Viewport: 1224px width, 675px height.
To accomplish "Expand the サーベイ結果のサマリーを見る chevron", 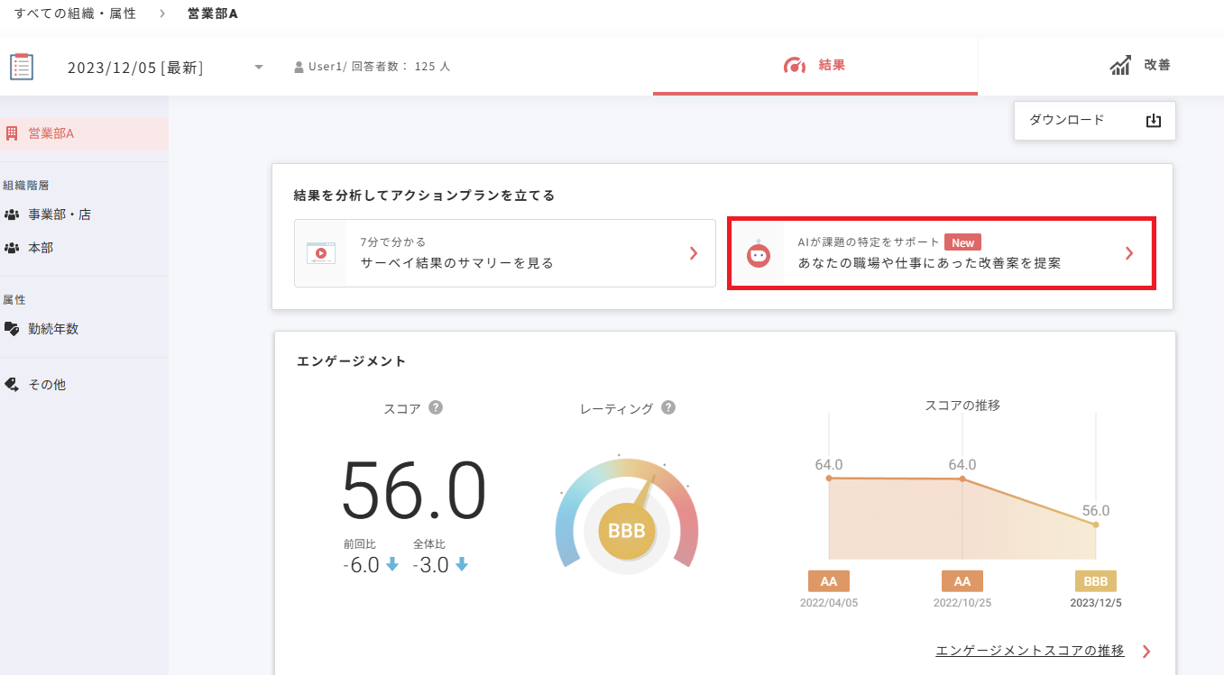I will (693, 253).
